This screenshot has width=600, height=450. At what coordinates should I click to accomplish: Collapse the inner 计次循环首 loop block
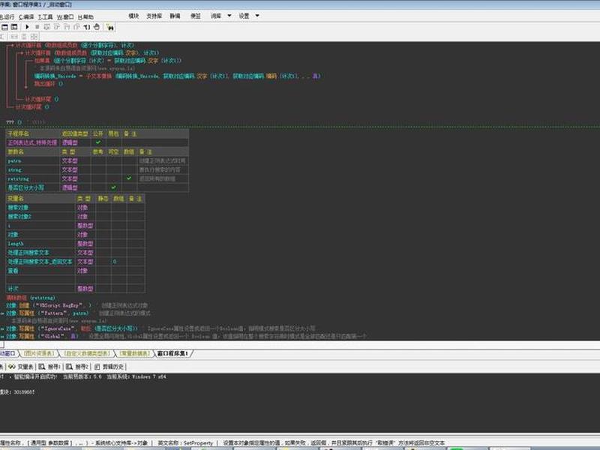click(21, 52)
